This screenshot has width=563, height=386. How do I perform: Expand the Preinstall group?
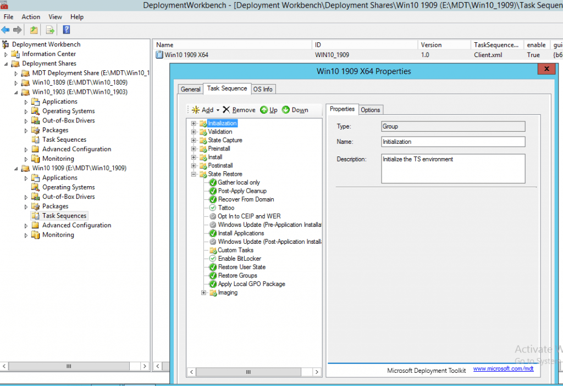click(194, 148)
